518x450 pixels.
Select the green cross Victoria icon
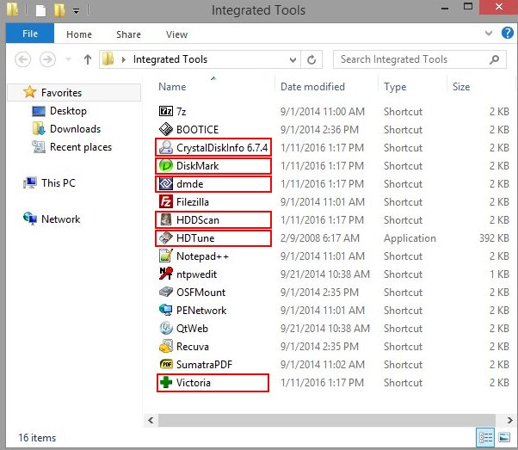click(x=165, y=382)
